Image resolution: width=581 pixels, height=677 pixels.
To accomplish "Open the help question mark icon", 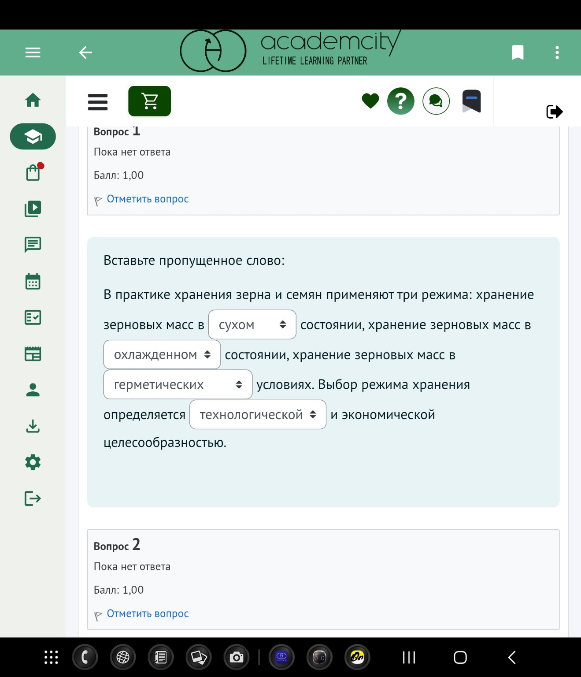I will pyautogui.click(x=400, y=101).
